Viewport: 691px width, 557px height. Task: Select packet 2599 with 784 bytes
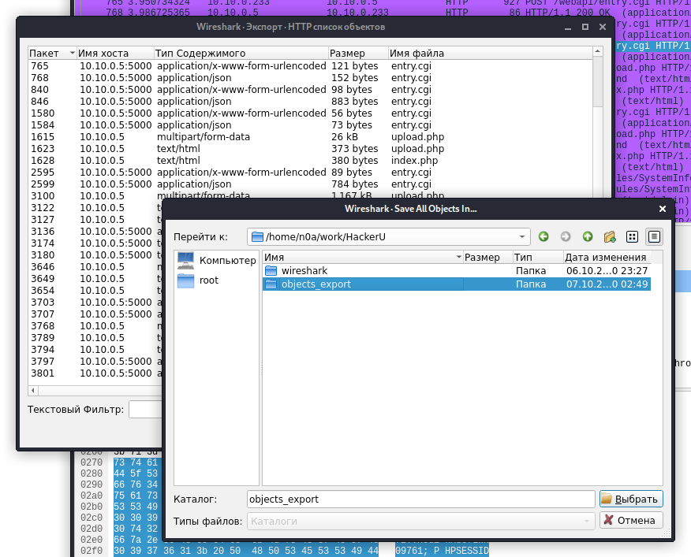pyautogui.click(x=310, y=184)
